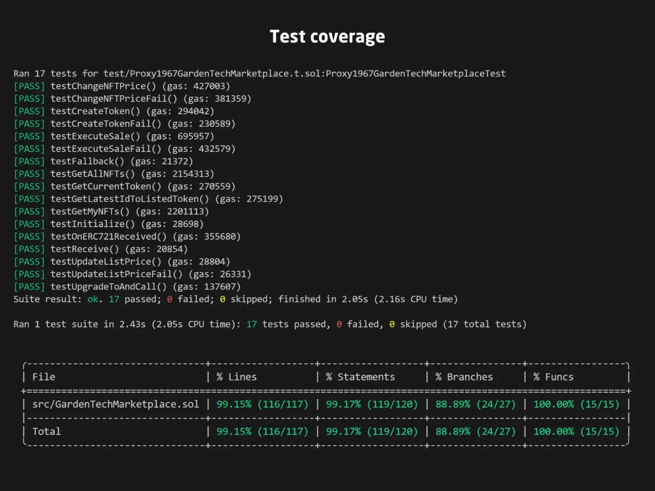Select the % Branches column header

click(464, 376)
